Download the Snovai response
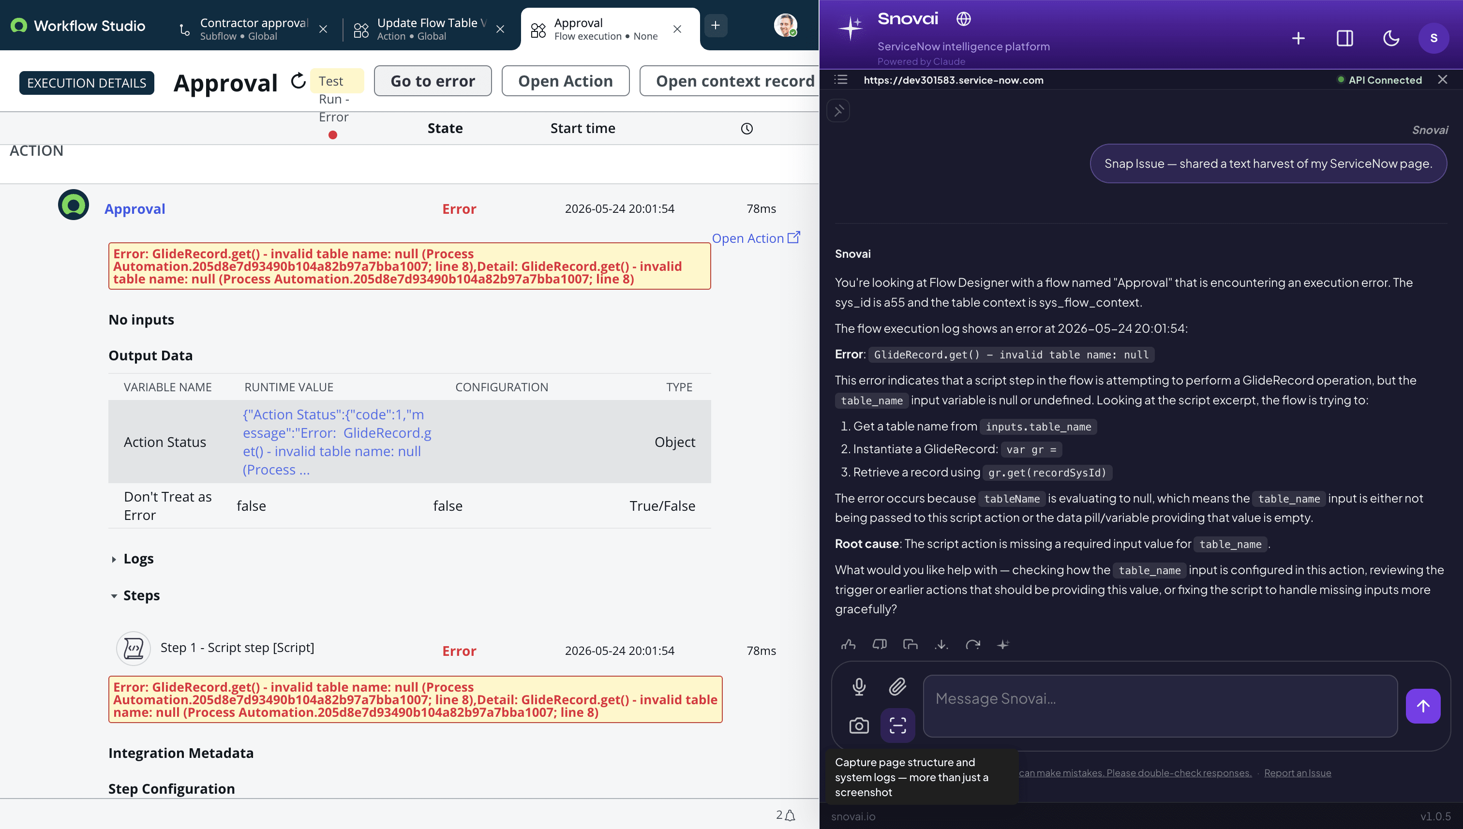The image size is (1463, 829). (x=941, y=644)
